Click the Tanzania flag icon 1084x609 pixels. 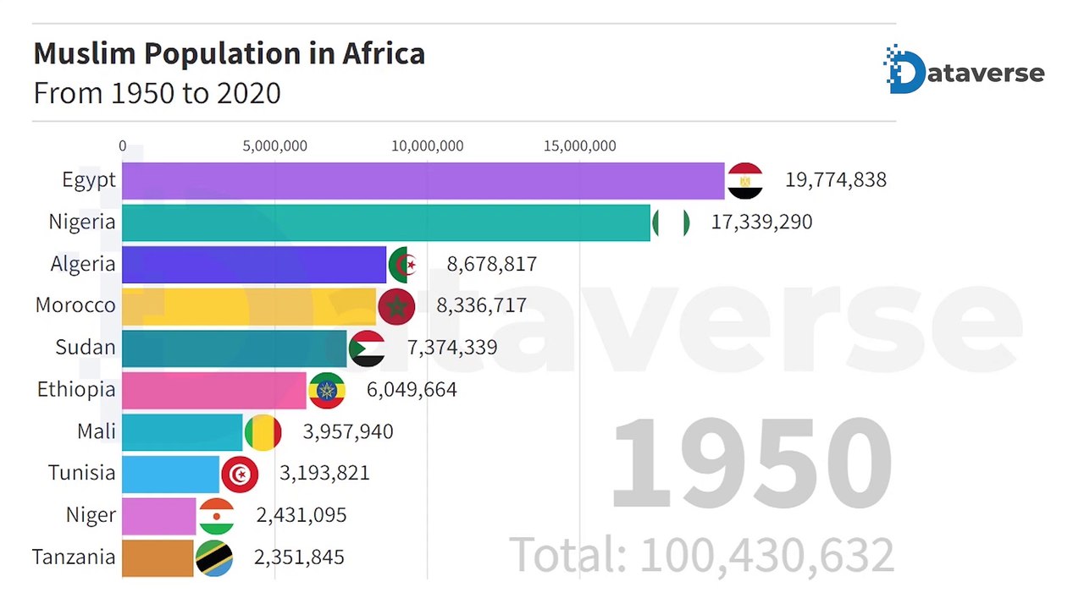click(214, 557)
